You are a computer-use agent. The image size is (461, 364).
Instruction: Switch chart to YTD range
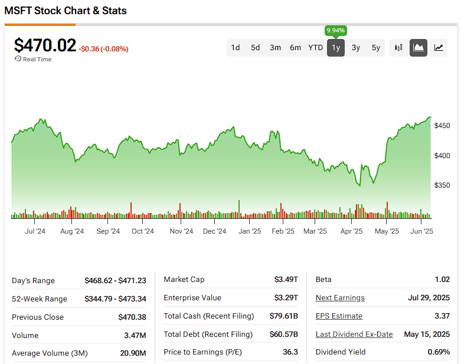[316, 48]
